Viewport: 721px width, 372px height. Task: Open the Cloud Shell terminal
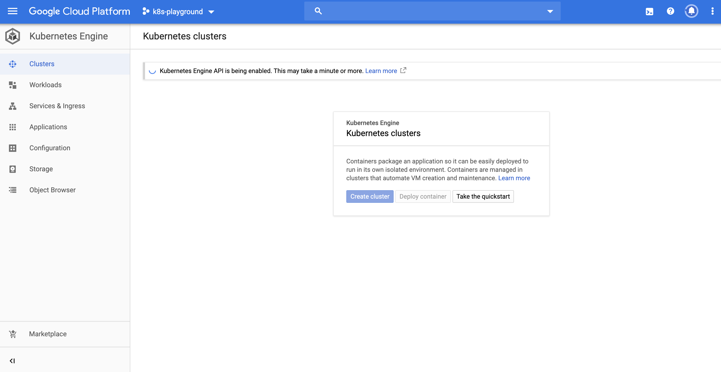[650, 12]
